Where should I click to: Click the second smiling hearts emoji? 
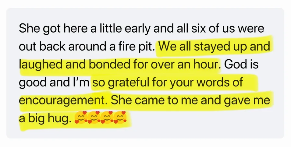(93, 118)
